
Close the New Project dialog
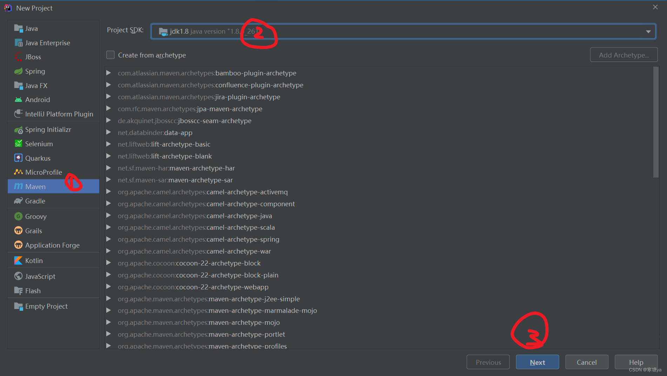[655, 7]
